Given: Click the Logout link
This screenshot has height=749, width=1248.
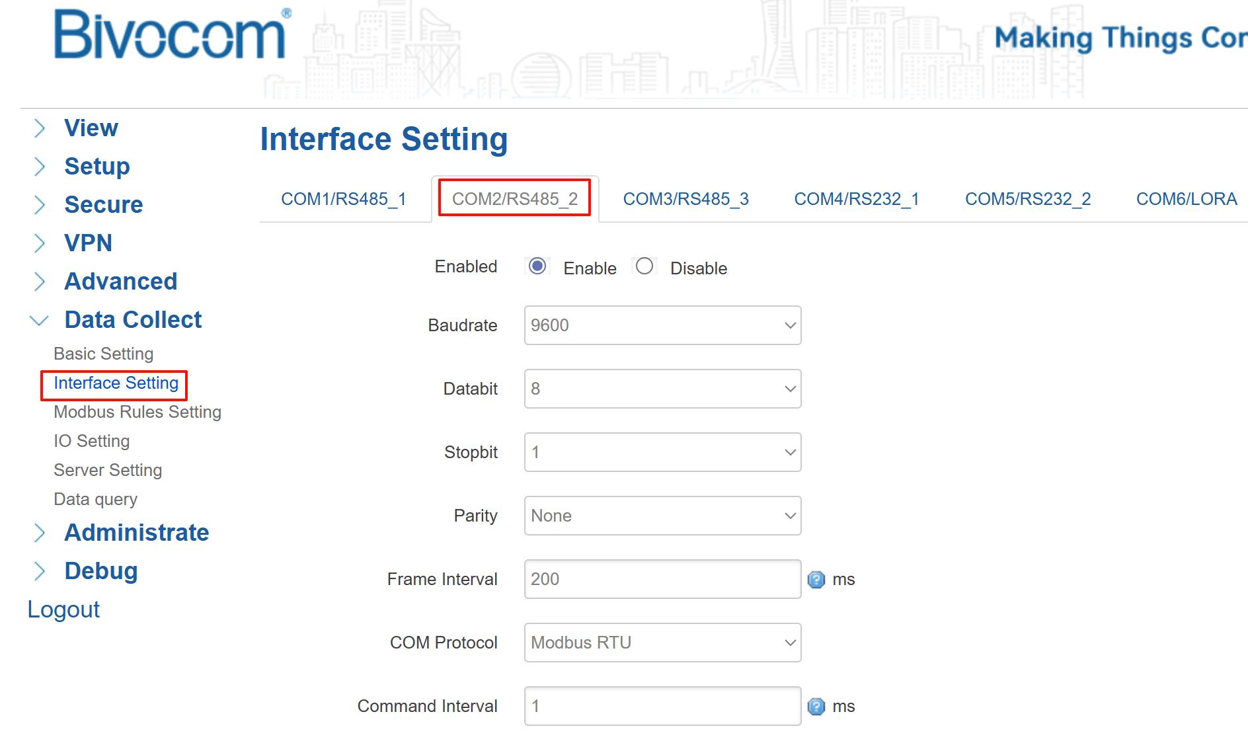Looking at the screenshot, I should 63,610.
